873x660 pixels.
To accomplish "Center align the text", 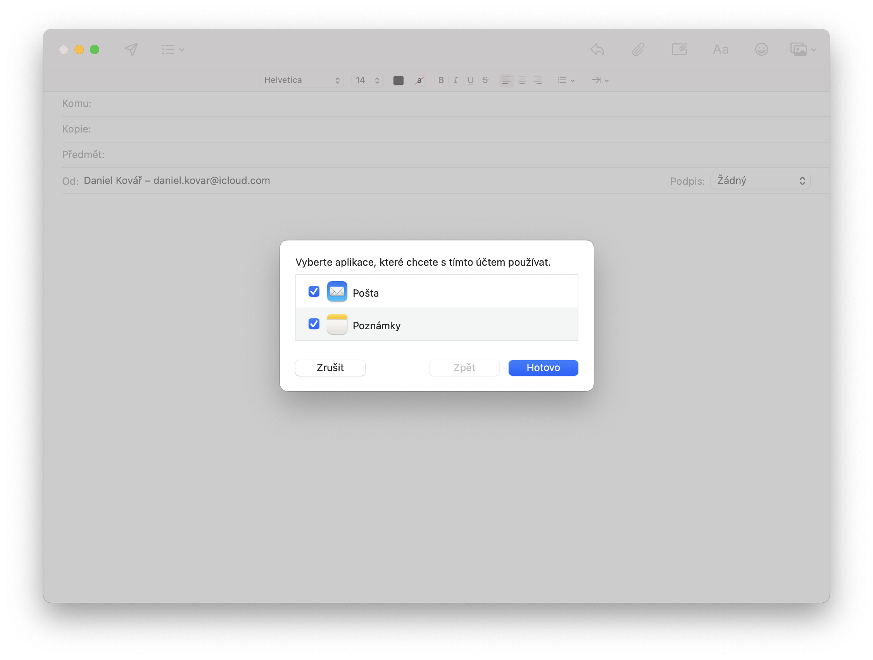I will [x=522, y=80].
